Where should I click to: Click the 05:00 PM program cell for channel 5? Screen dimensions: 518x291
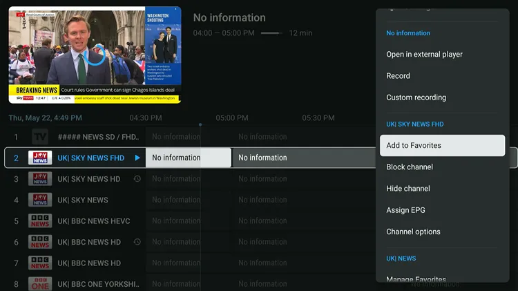pos(304,221)
